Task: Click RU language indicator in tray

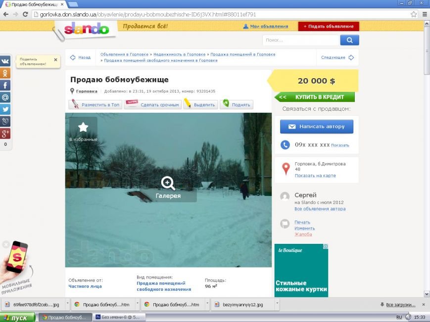Action: [399, 317]
